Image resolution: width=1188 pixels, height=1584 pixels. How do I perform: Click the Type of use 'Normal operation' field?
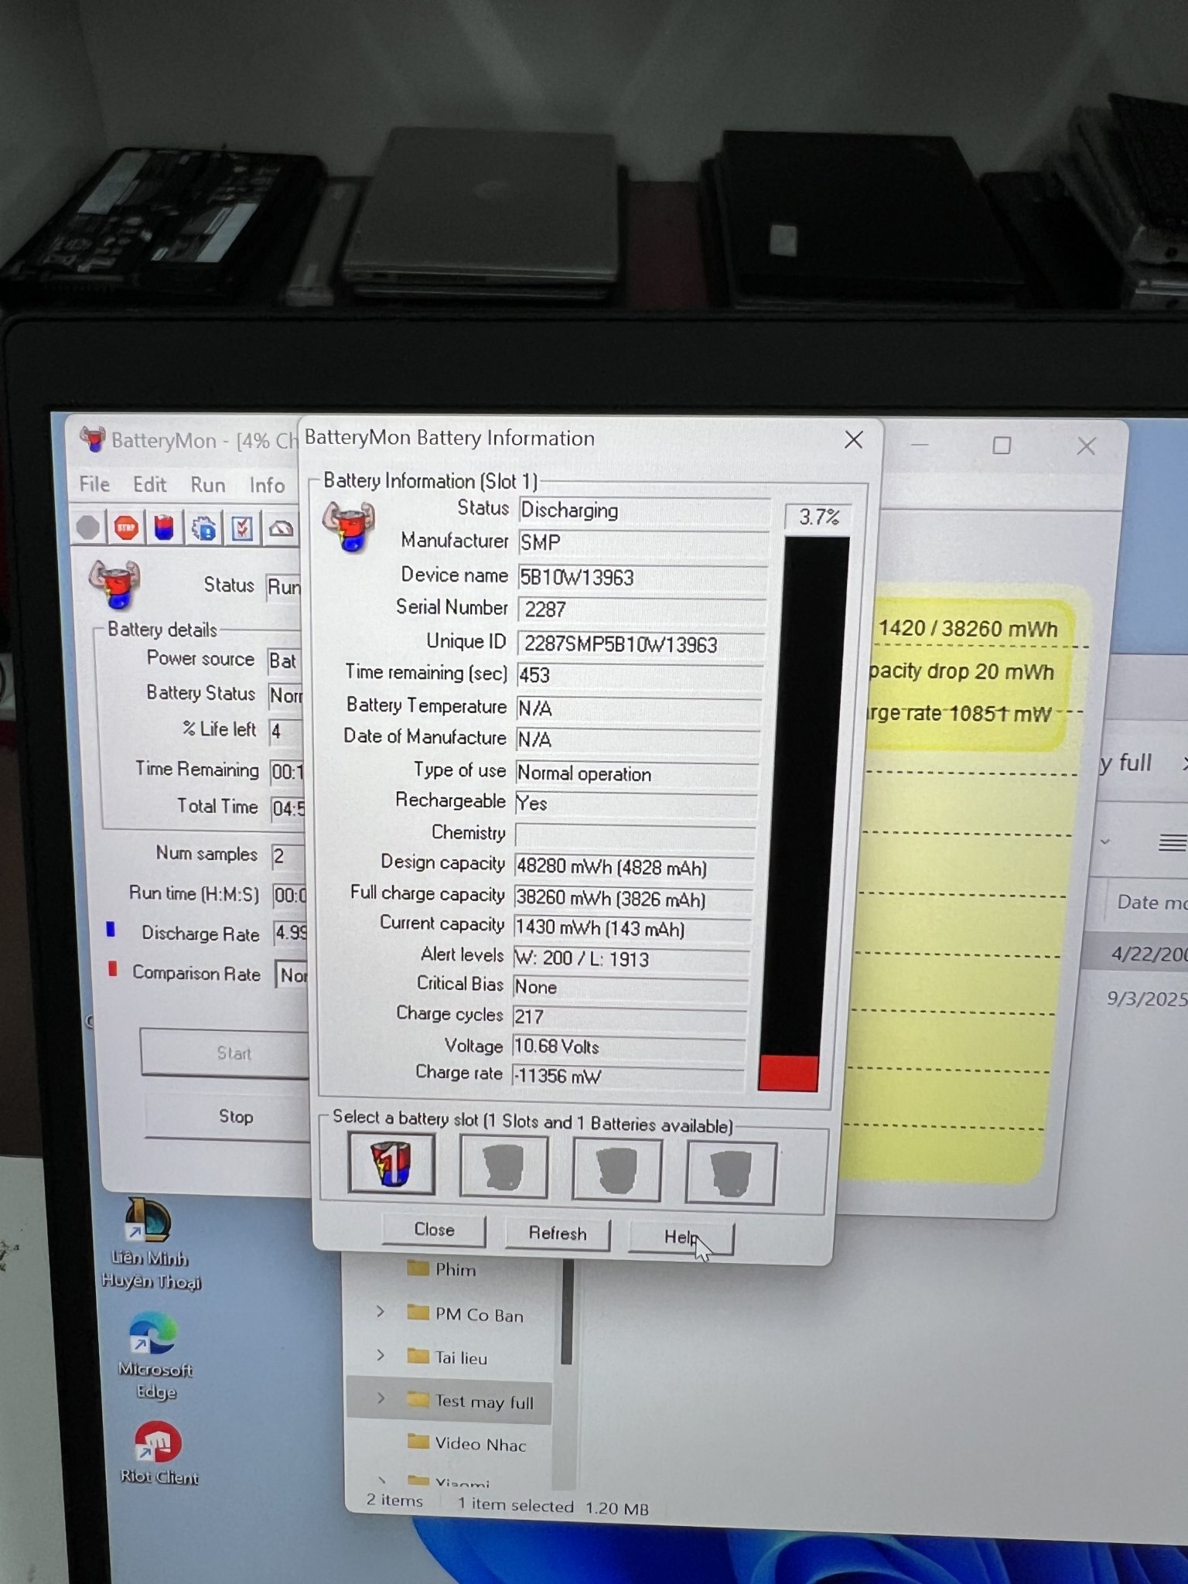tap(637, 773)
